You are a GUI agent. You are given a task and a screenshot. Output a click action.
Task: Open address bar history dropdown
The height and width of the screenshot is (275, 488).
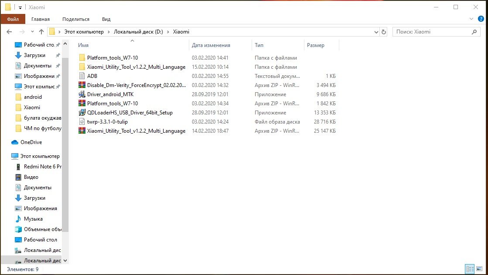[x=376, y=32]
